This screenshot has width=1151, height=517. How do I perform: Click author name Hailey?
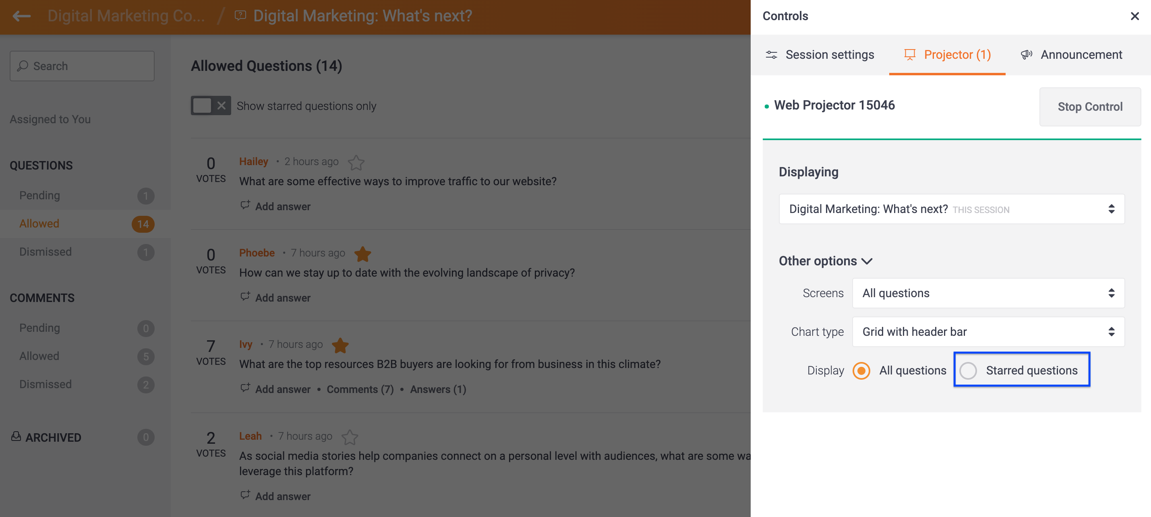pos(253,161)
